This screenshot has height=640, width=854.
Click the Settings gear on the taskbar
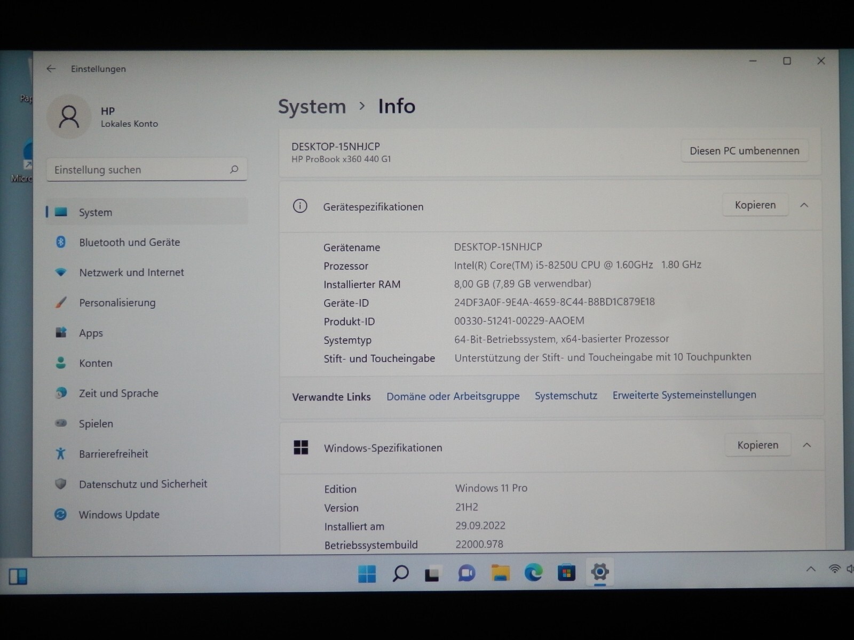tap(599, 572)
